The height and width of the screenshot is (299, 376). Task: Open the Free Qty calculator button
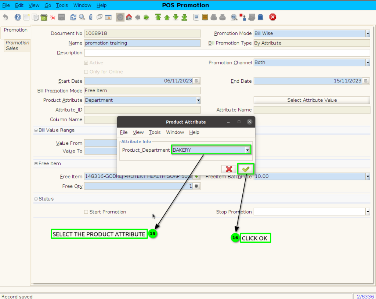[x=196, y=186]
